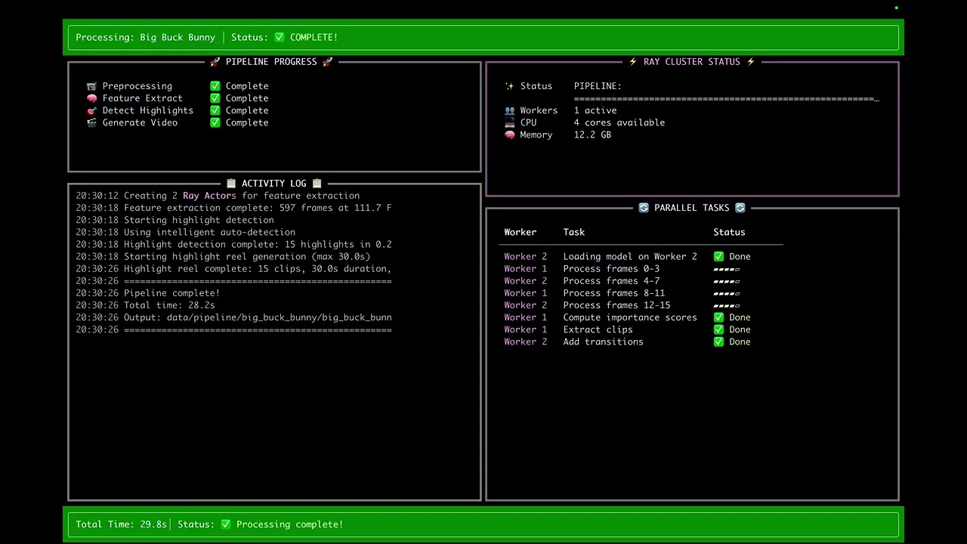The width and height of the screenshot is (967, 544).
Task: Click the sparkles icon next to Status
Action: [x=509, y=86]
